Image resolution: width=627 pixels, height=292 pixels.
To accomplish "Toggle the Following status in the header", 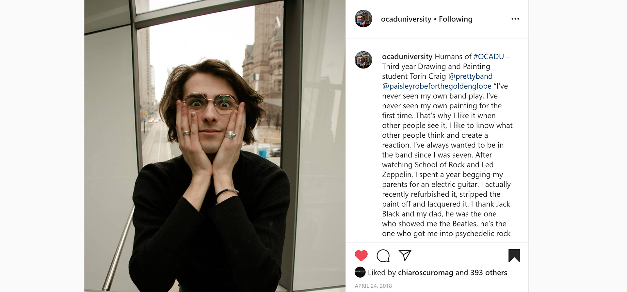I will tap(456, 19).
